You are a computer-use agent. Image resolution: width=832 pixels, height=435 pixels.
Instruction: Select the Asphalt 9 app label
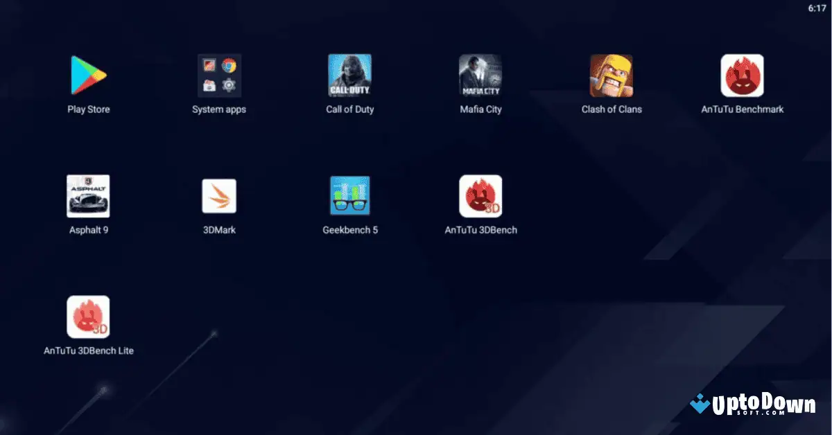click(x=88, y=229)
